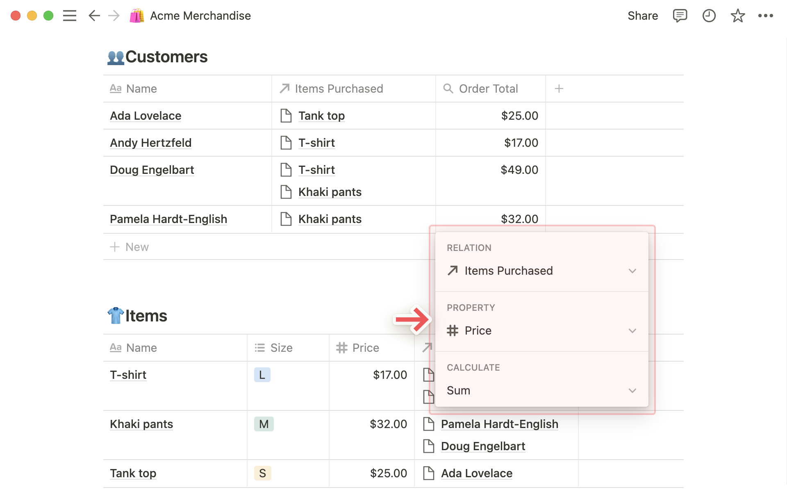Click the document icon next to Tank top
787x492 pixels.
click(286, 116)
